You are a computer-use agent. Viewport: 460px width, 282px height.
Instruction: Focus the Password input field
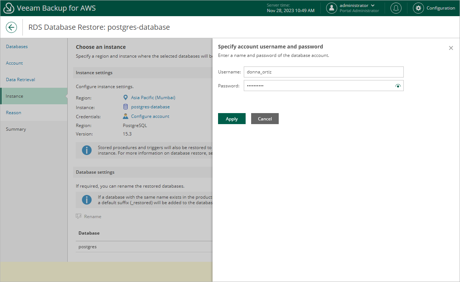[x=324, y=86]
